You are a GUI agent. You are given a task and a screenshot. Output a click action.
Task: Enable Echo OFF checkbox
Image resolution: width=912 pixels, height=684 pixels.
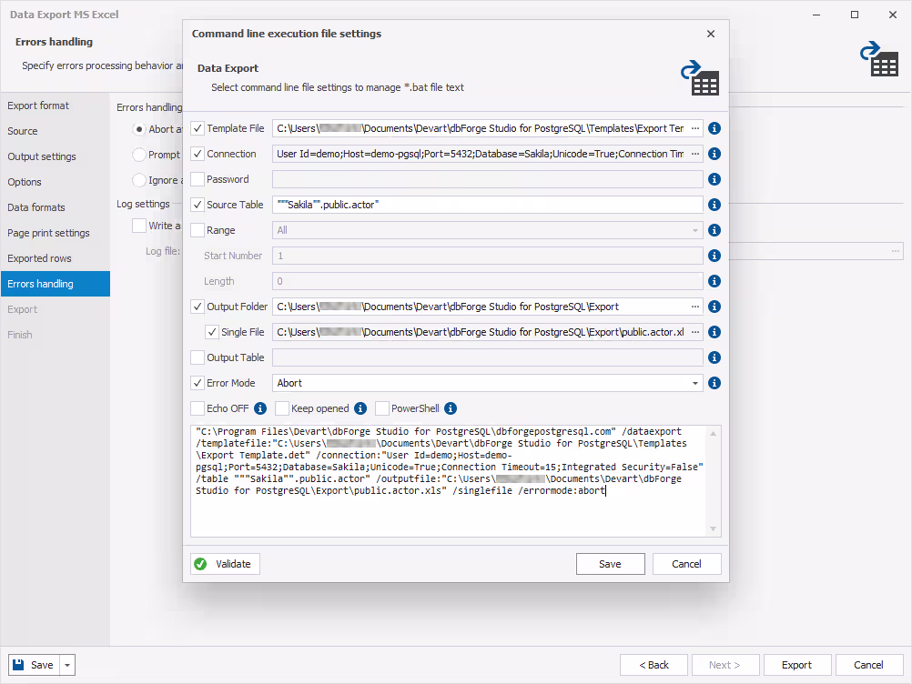tap(198, 408)
